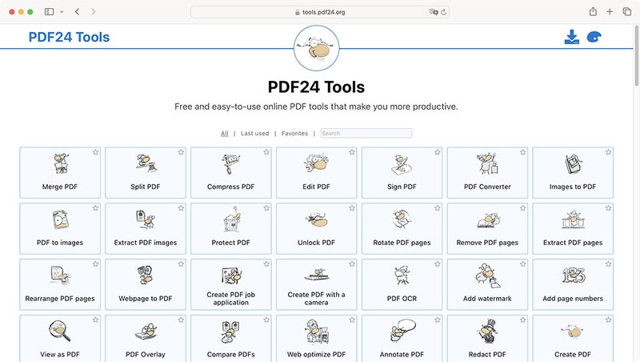
Task: Click the download desktop app icon
Action: [x=571, y=37]
